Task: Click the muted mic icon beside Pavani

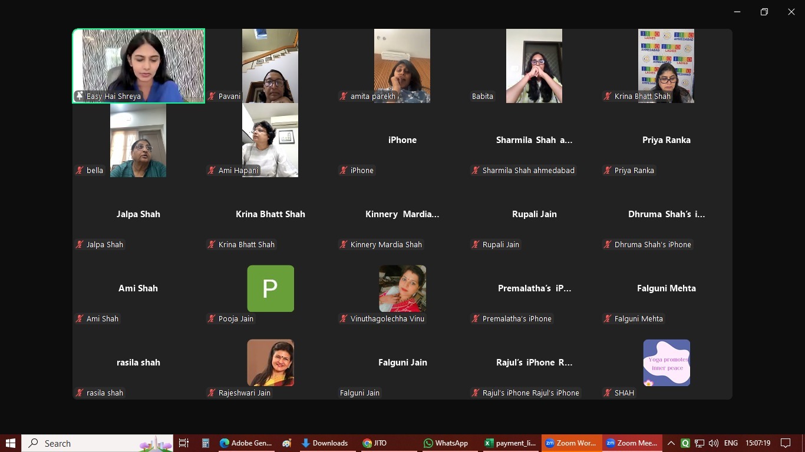Action: pyautogui.click(x=212, y=97)
